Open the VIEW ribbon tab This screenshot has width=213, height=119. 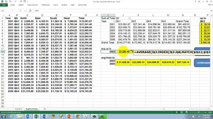pos(73,5)
